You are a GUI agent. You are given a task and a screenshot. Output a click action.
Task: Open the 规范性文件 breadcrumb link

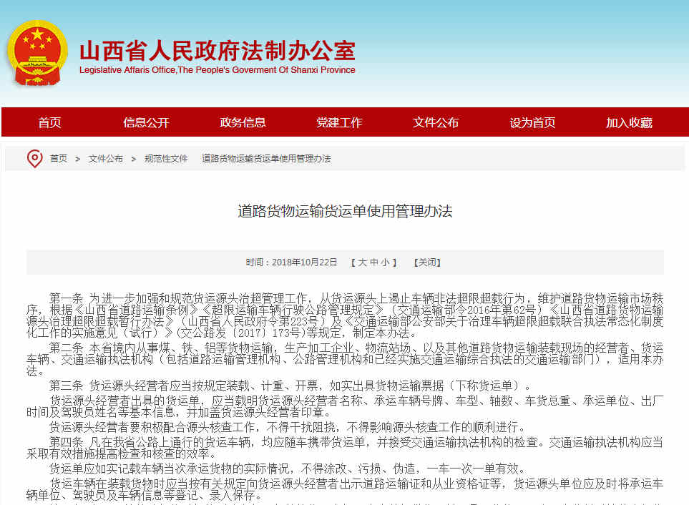(166, 159)
